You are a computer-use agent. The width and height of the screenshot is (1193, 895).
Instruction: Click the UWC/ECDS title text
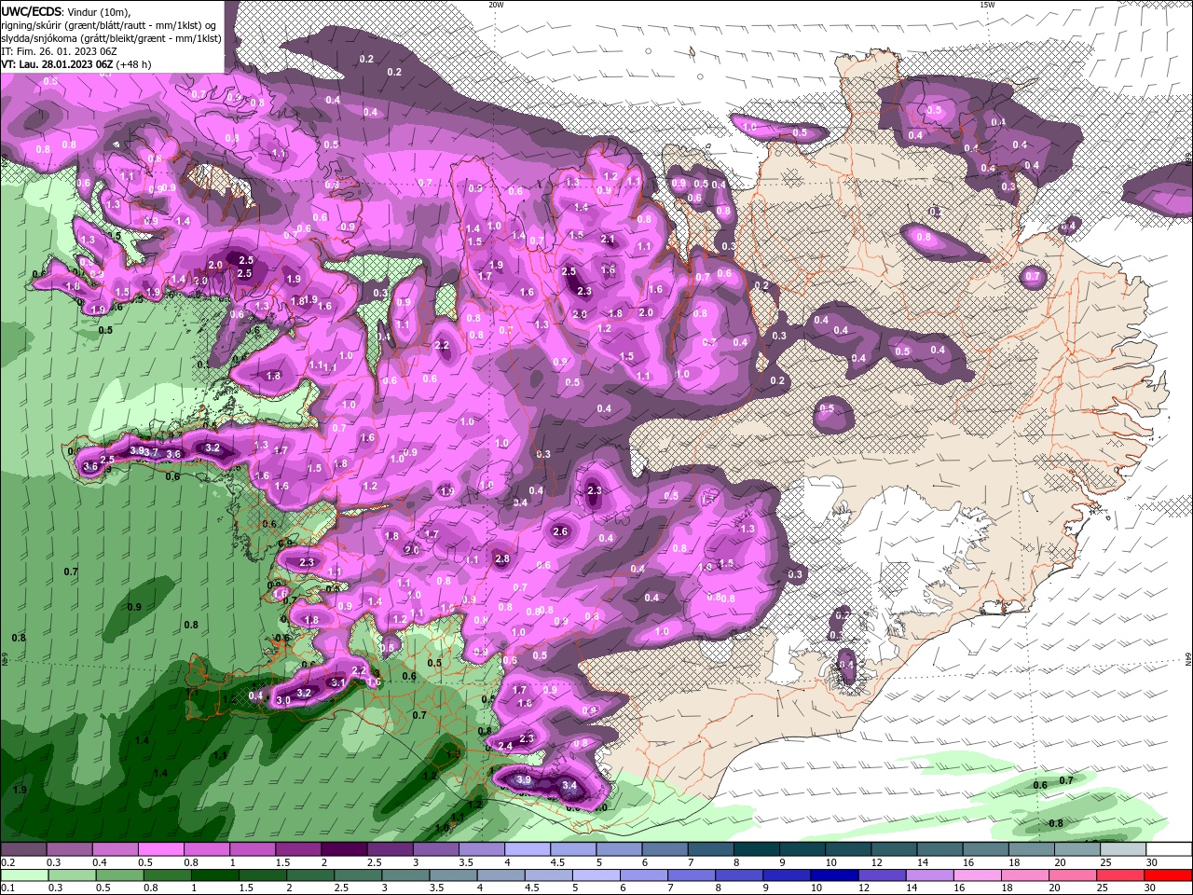tap(32, 11)
